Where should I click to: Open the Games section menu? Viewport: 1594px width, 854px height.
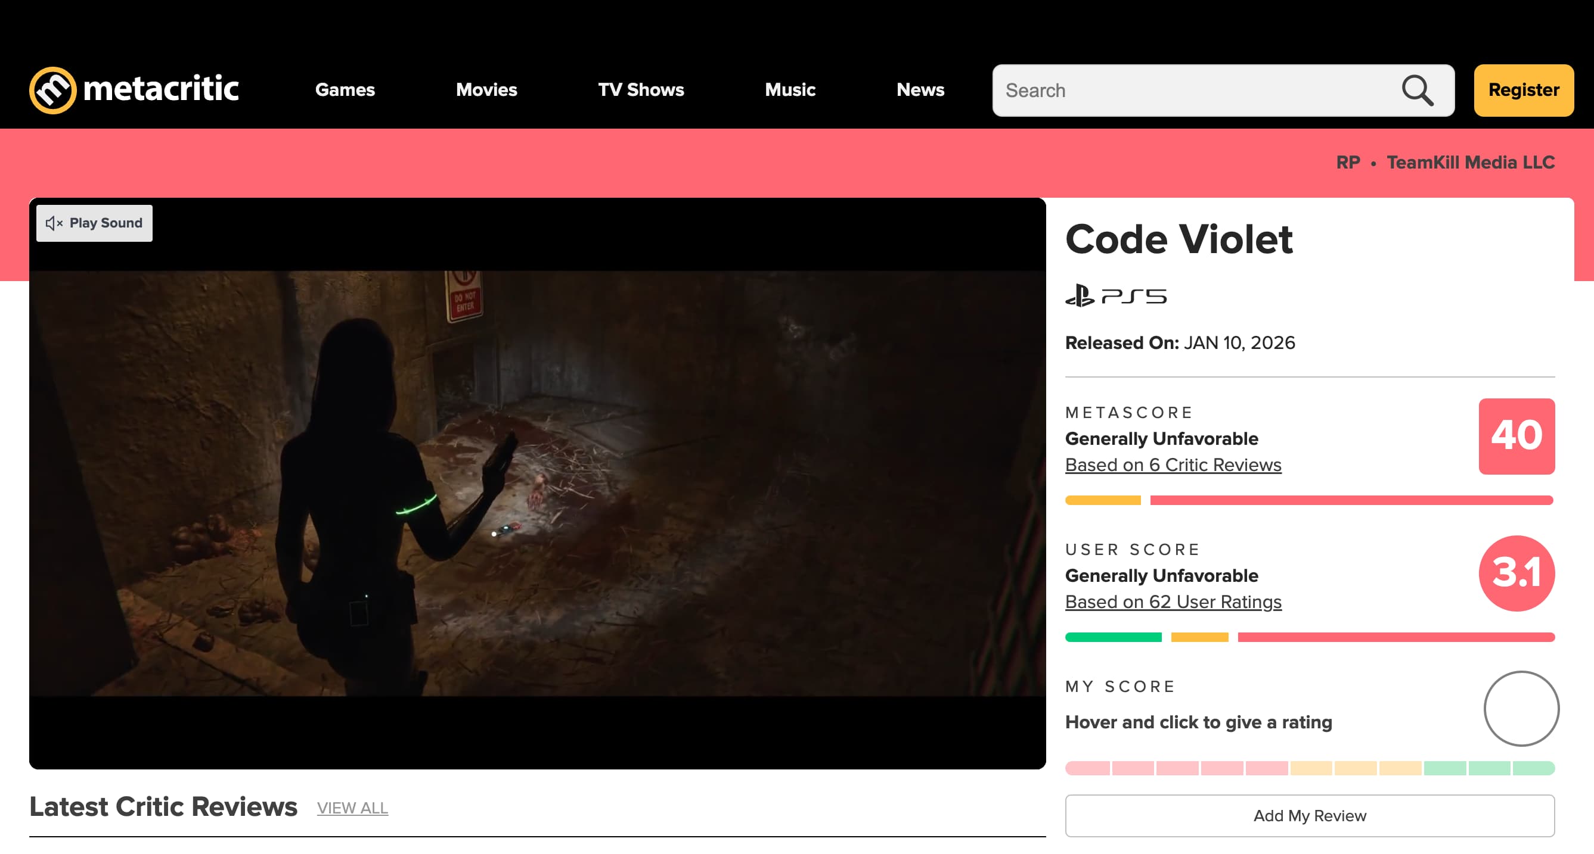click(345, 91)
